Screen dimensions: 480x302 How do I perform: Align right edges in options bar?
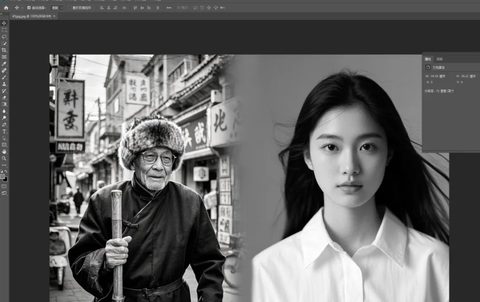pyautogui.click(x=115, y=7)
